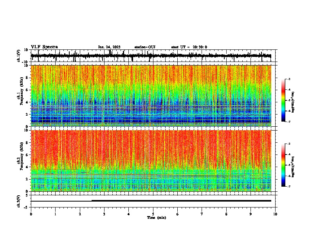This screenshot has height=240, width=310.
Task: Click the time axis tick label "7"
Action: click(x=202, y=214)
